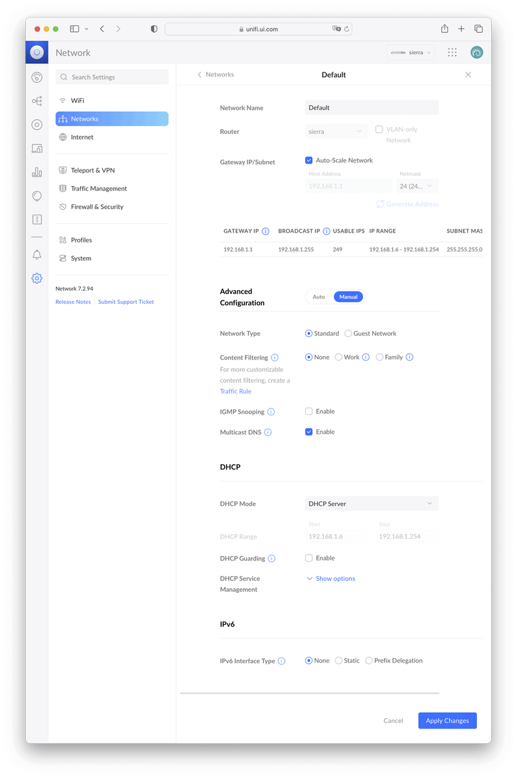Open the sierra site selector dropdown
Viewport: 517px width, 777px height.
pyautogui.click(x=411, y=52)
